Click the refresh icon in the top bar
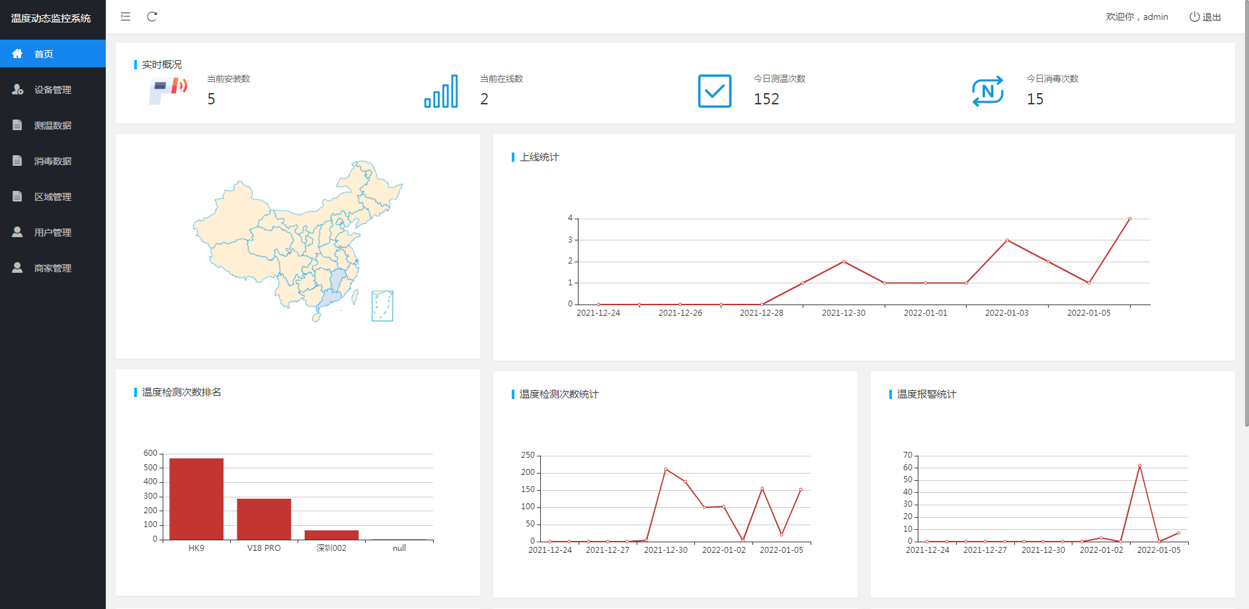This screenshot has height=609, width=1249. tap(152, 17)
